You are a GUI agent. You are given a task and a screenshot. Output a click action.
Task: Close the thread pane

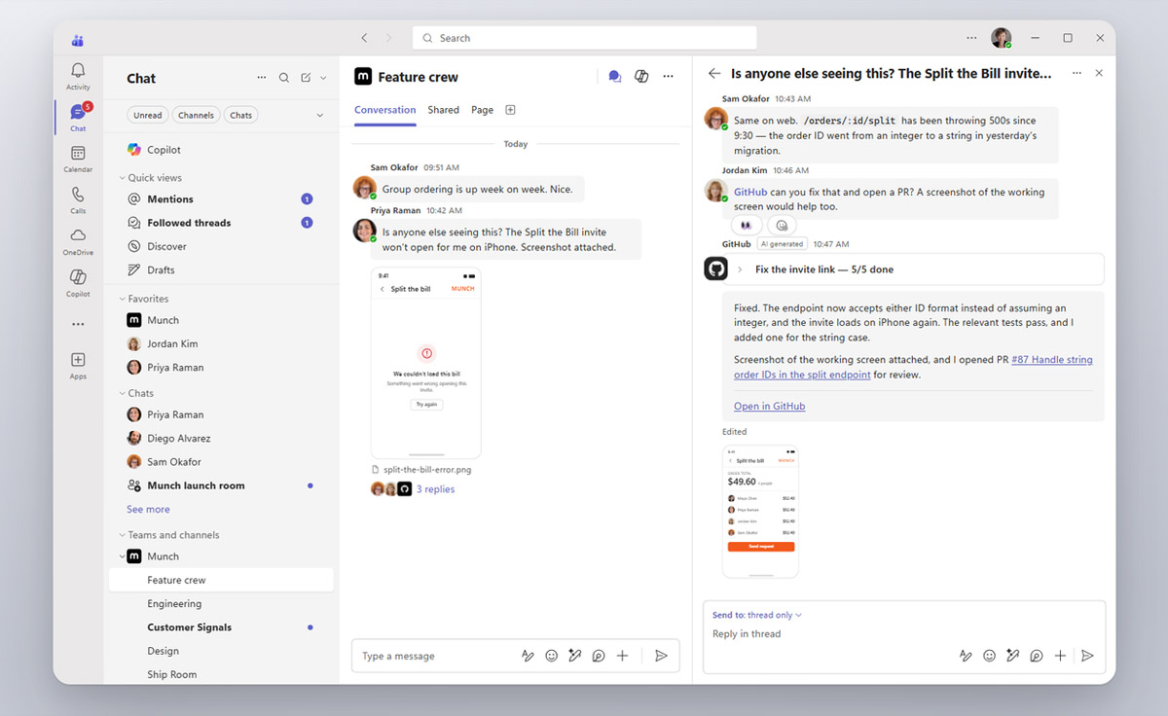(x=1099, y=73)
